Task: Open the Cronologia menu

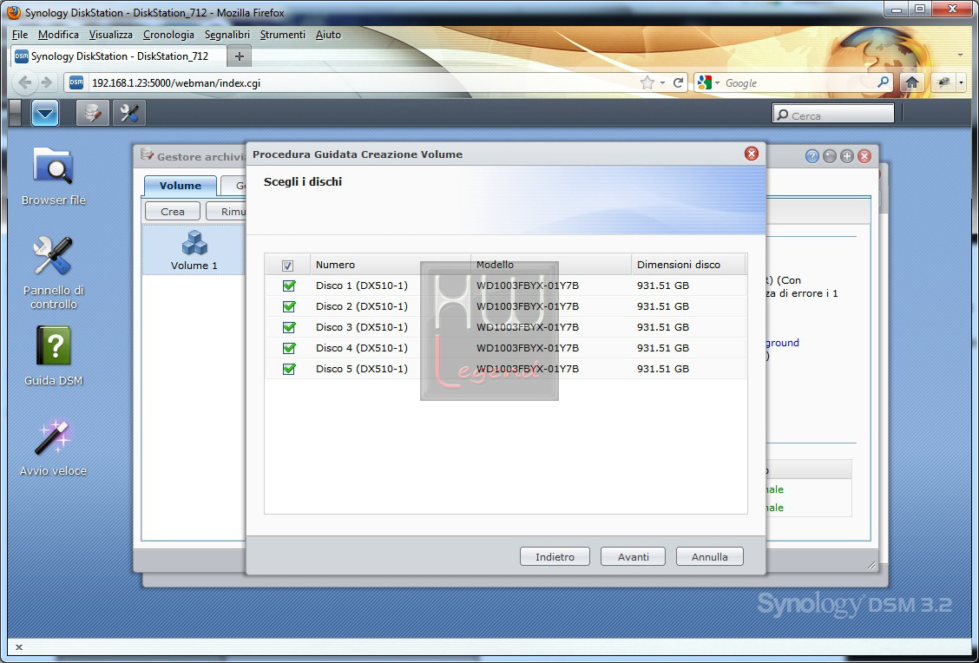Action: pyautogui.click(x=168, y=35)
